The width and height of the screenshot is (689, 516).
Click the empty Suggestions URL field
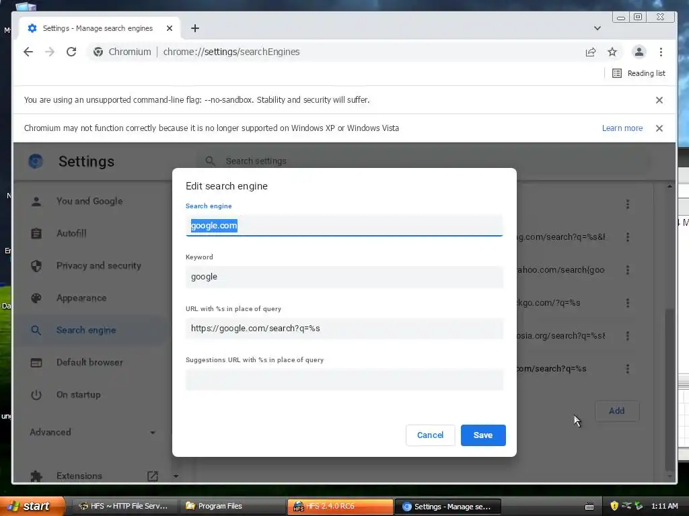click(x=344, y=380)
